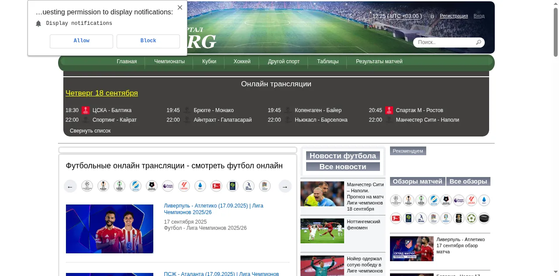Select Russian Premier League bear icon in carousel
The width and height of the screenshot is (559, 276).
click(152, 186)
